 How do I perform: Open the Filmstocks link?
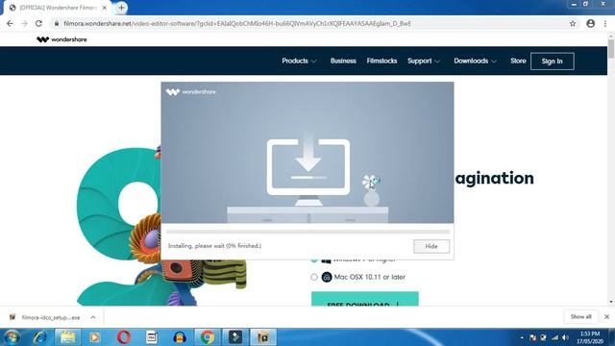click(381, 61)
